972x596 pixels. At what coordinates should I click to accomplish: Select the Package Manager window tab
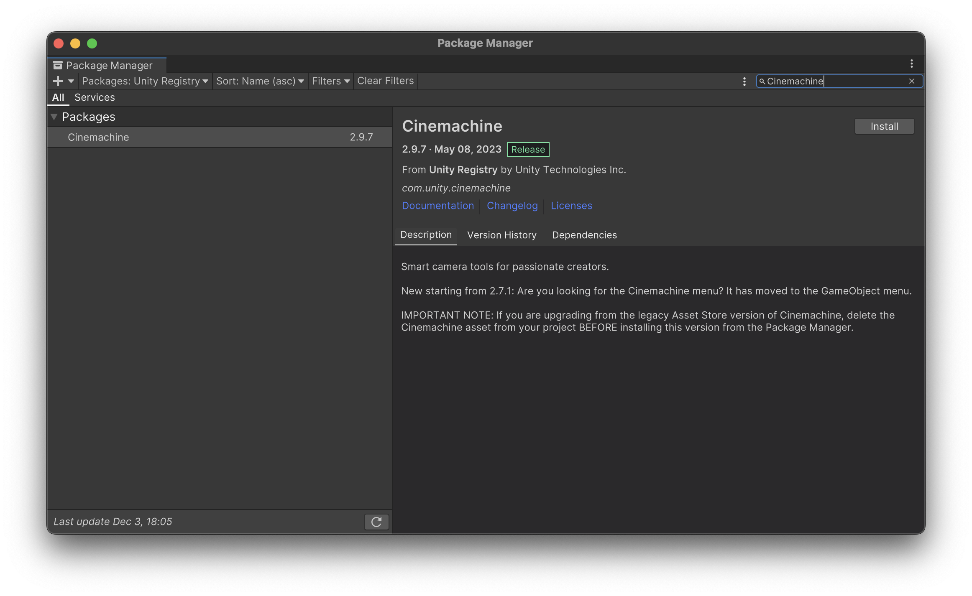click(107, 65)
